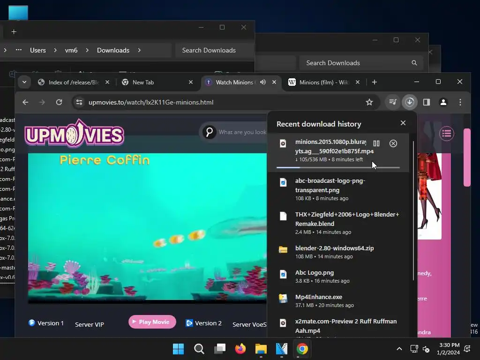Switch to New Tab tab
The height and width of the screenshot is (360, 480).
click(157, 82)
